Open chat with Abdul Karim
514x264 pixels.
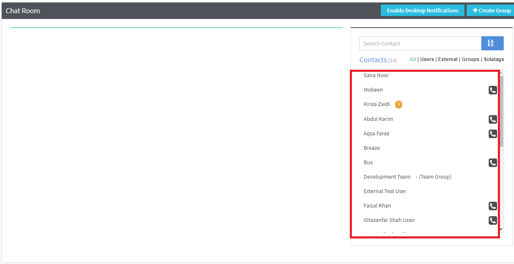(378, 119)
